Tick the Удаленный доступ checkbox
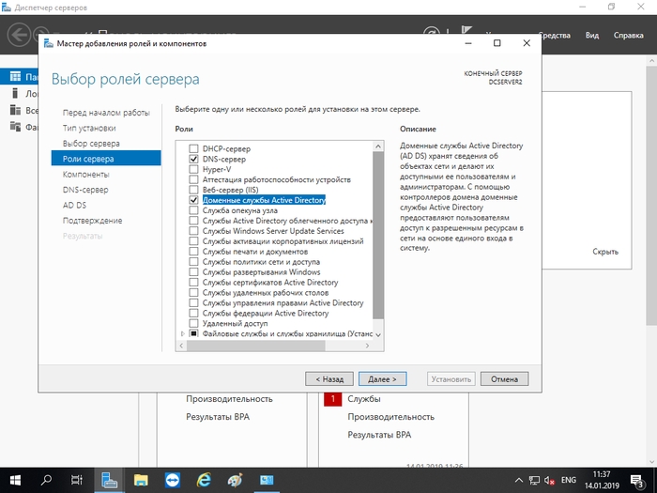657x493 pixels. click(x=193, y=323)
